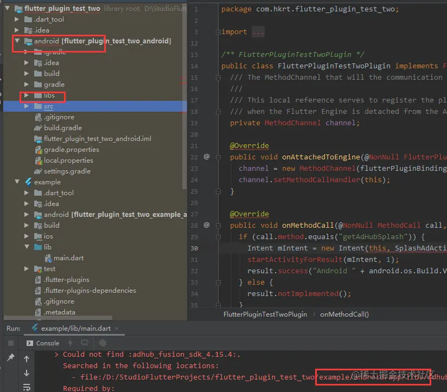
Task: Open DevTools icon in console toolbar
Action: [x=103, y=343]
